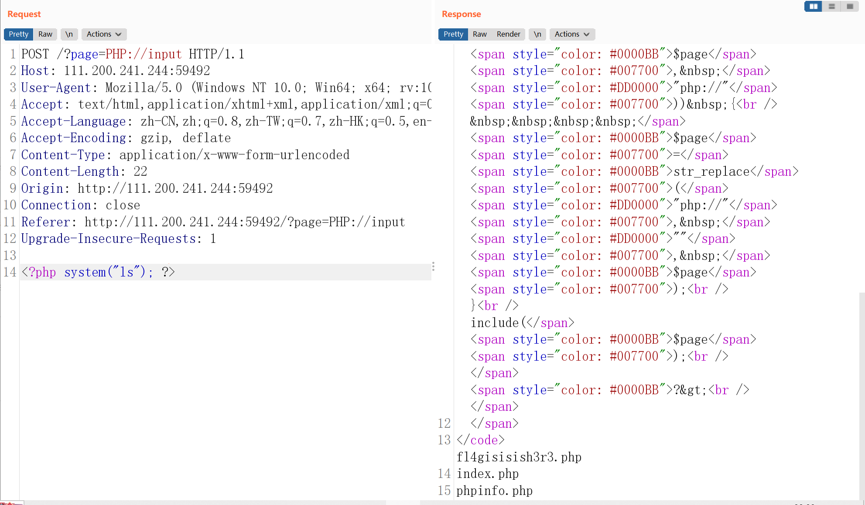
Task: Click the Referer header line
Action: pos(213,222)
